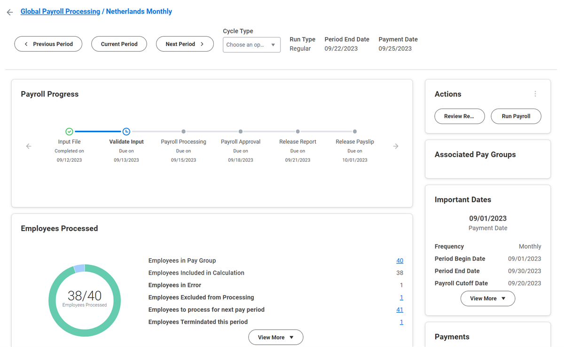This screenshot has width=564, height=347.
Task: Click the Review Re... button
Action: (x=460, y=116)
